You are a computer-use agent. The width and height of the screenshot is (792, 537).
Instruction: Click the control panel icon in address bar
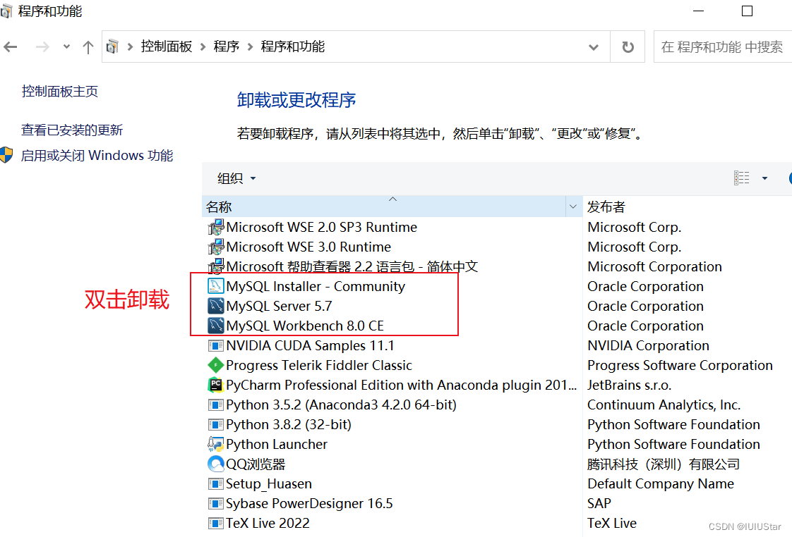[x=113, y=47]
